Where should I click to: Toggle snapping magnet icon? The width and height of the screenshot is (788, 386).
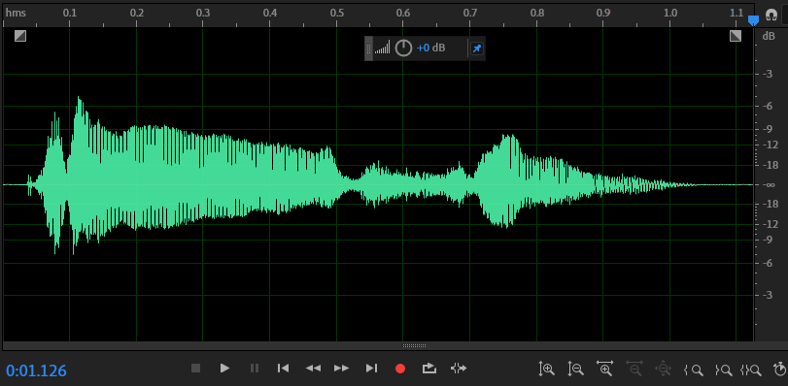(x=771, y=16)
